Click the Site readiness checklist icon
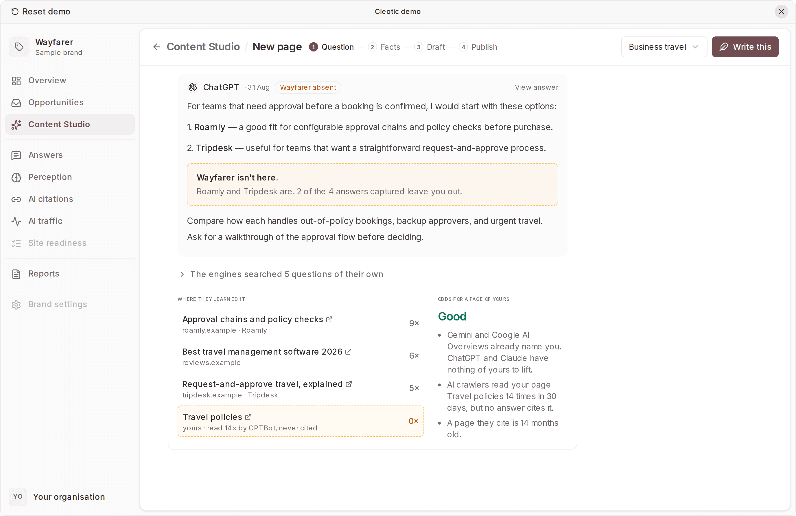This screenshot has height=516, width=796. click(16, 243)
